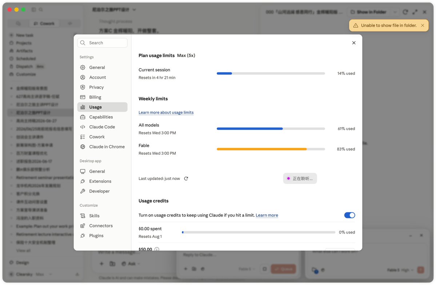The height and width of the screenshot is (285, 436).
Task: Open the Extensions settings page
Action: [x=102, y=181]
